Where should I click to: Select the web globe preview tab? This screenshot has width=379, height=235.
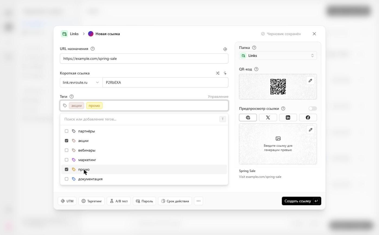point(248,118)
